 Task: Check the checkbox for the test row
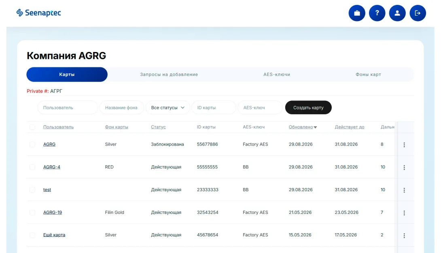pyautogui.click(x=32, y=190)
